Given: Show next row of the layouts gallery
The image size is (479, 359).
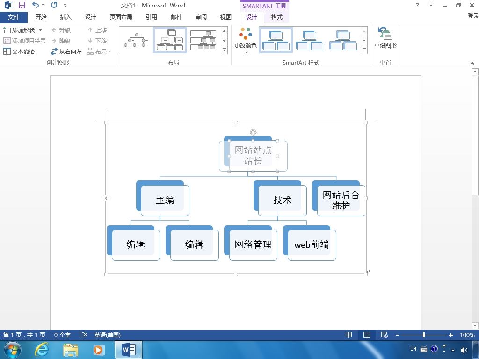Looking at the screenshot, I should click(225, 41).
